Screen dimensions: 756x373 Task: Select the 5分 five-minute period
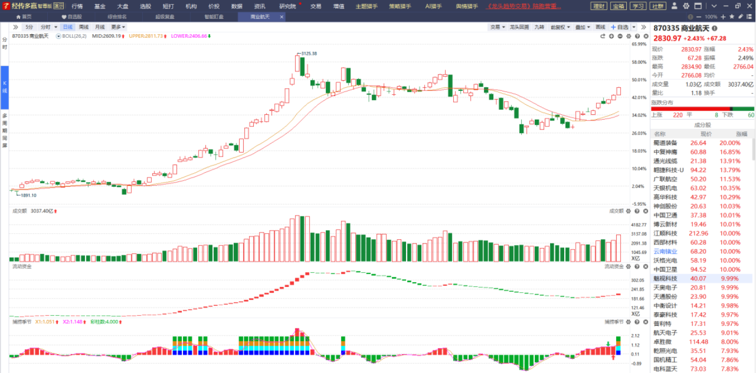(29, 27)
